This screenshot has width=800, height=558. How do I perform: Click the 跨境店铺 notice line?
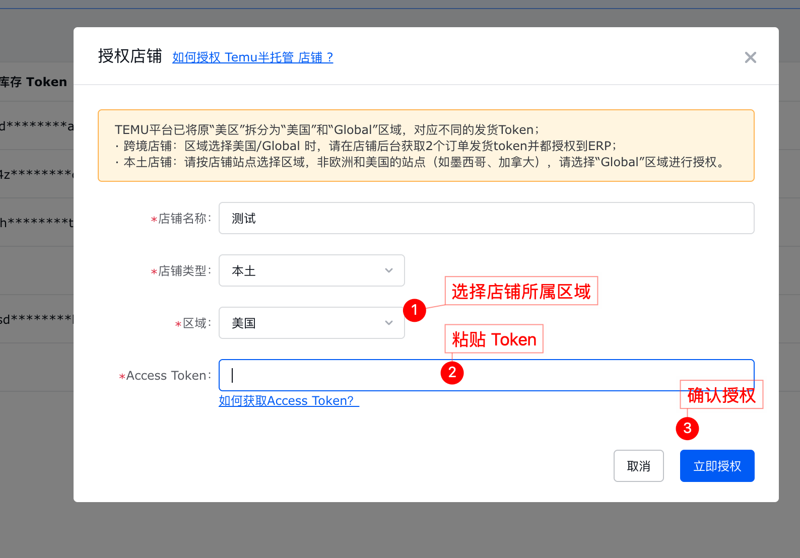pyautogui.click(x=365, y=146)
